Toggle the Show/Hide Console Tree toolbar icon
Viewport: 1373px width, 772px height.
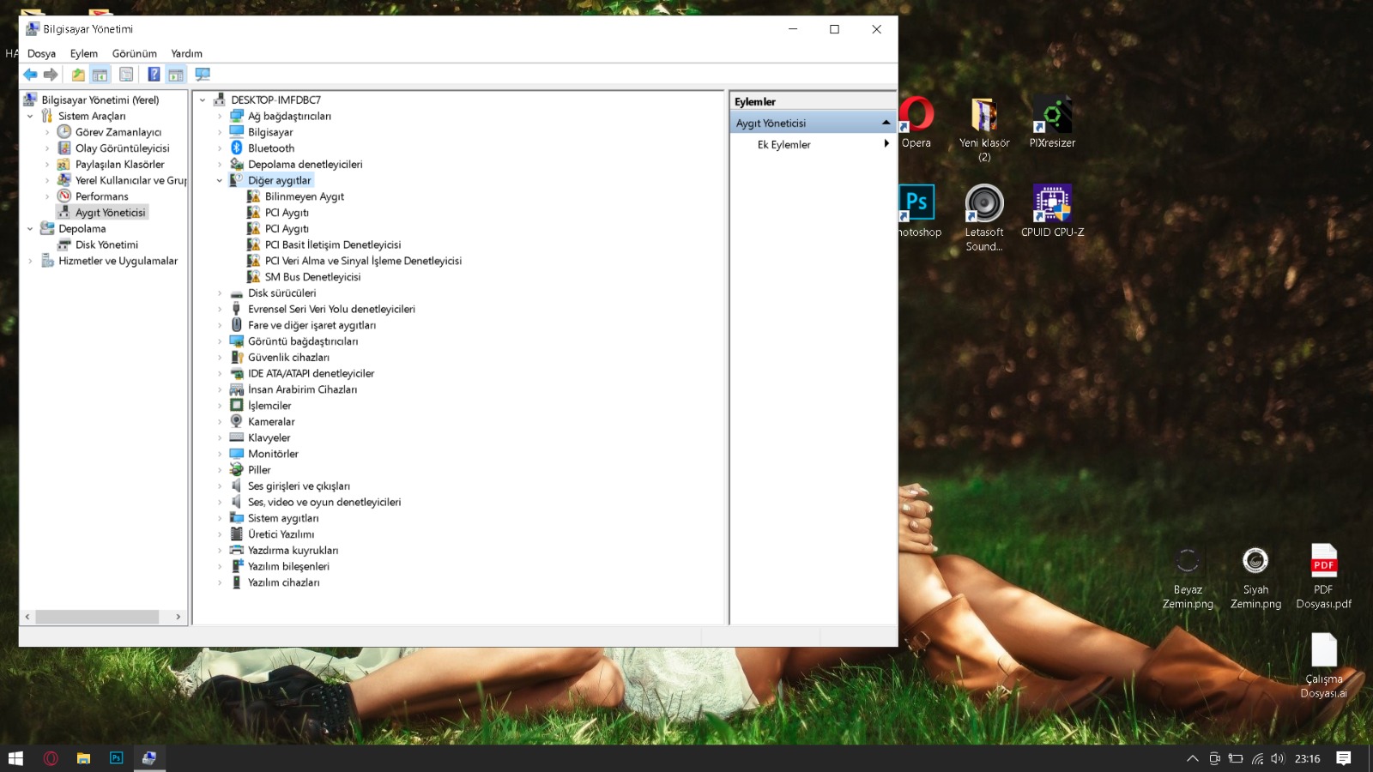(100, 75)
